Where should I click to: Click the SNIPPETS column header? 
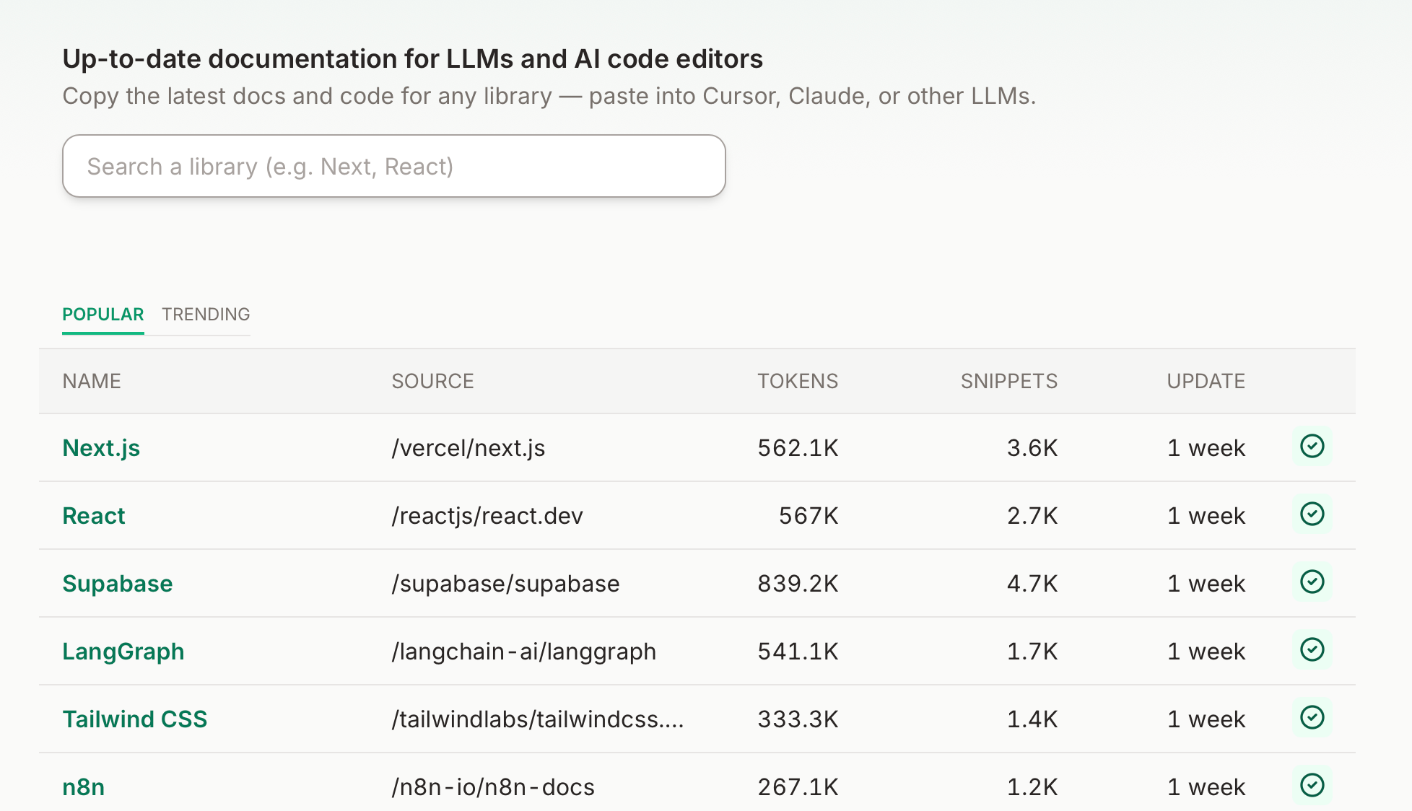[1009, 381]
